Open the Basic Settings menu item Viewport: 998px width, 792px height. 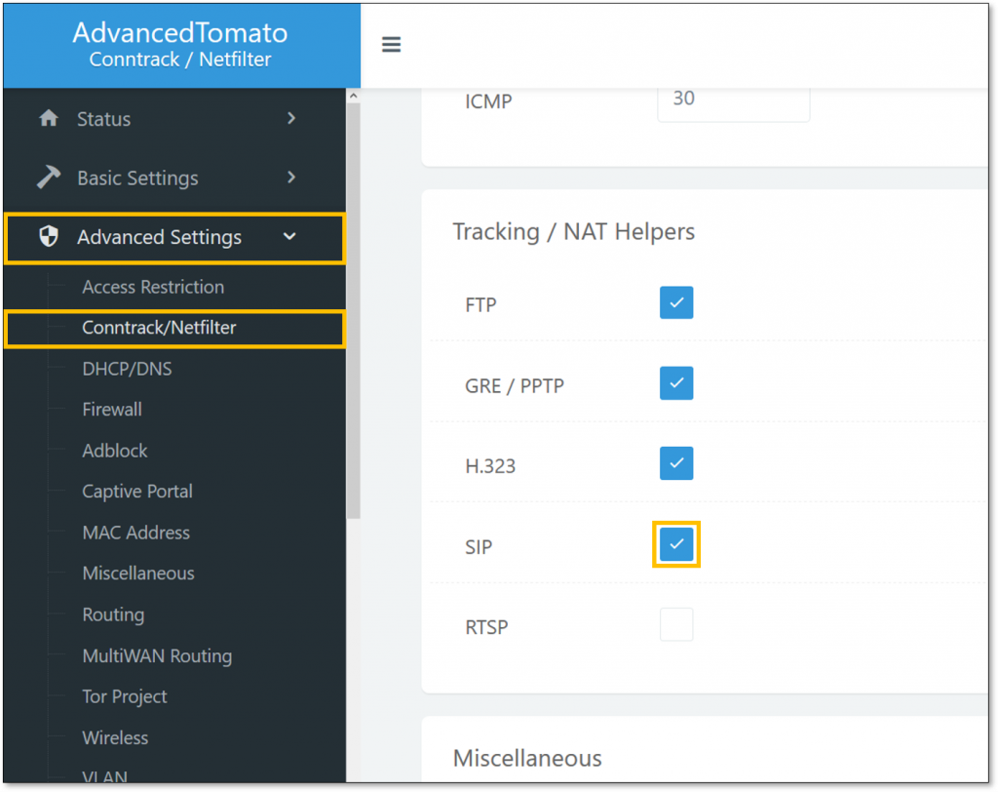tap(175, 178)
